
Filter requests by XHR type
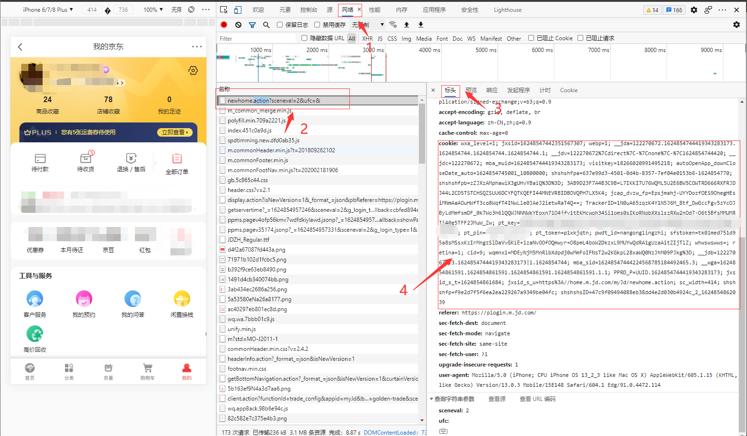[x=367, y=38]
